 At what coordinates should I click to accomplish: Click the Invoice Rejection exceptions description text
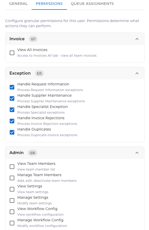tap(47, 124)
